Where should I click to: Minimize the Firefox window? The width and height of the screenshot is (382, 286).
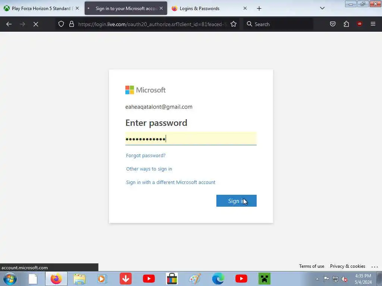(x=351, y=4)
